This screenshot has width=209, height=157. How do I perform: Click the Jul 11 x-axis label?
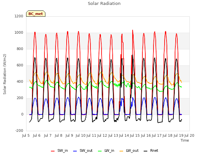click(x=91, y=135)
